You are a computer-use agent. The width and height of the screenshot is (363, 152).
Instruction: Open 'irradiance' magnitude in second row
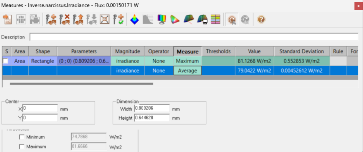coord(127,70)
